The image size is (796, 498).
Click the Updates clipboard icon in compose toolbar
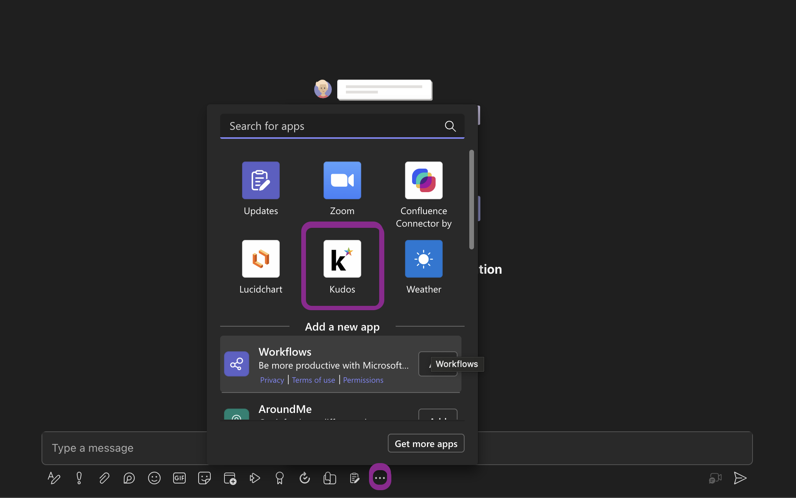pos(355,478)
